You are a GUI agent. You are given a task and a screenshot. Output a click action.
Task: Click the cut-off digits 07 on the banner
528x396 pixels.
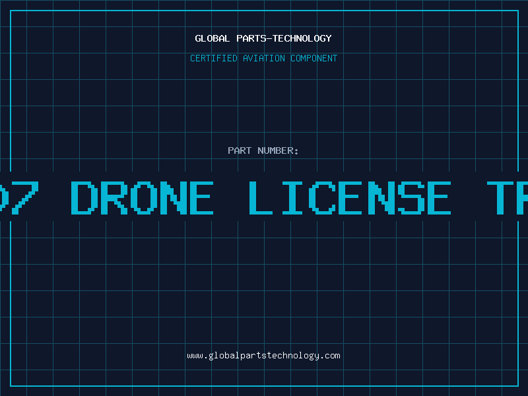coord(19,197)
